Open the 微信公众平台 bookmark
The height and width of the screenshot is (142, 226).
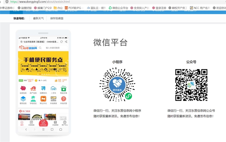[118, 8]
